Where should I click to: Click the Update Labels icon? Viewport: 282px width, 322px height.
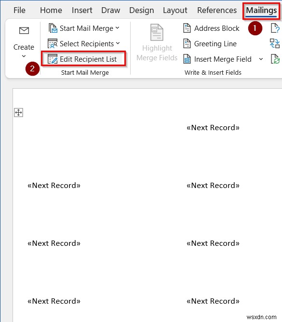tap(275, 59)
